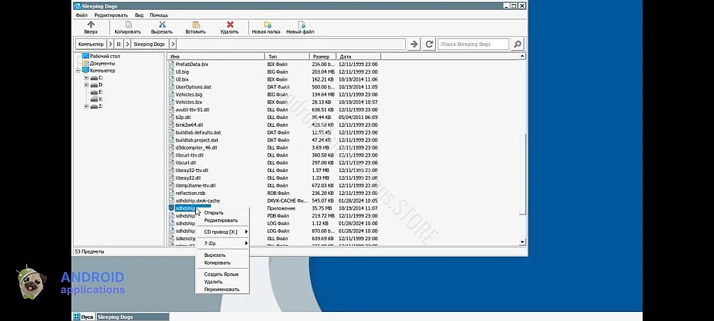Click the file list scroll up arrow
The height and width of the screenshot is (321, 714).
[522, 56]
